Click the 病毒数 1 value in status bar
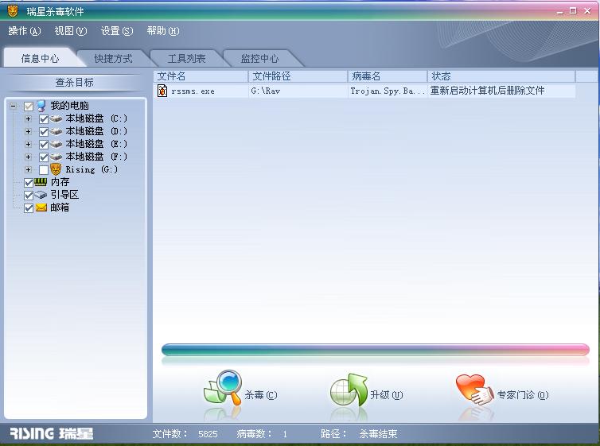This screenshot has width=600, height=446. [x=285, y=434]
